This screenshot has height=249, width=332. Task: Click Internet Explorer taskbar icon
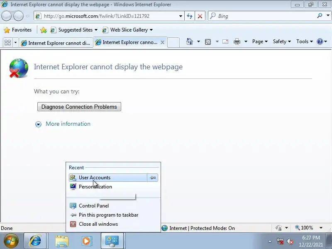[35, 241]
